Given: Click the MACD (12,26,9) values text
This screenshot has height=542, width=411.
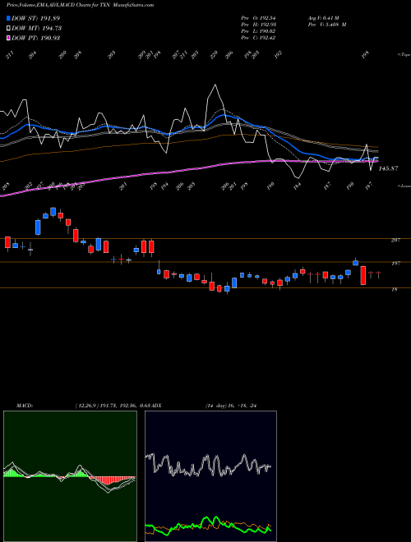Looking at the screenshot, I should [x=113, y=406].
